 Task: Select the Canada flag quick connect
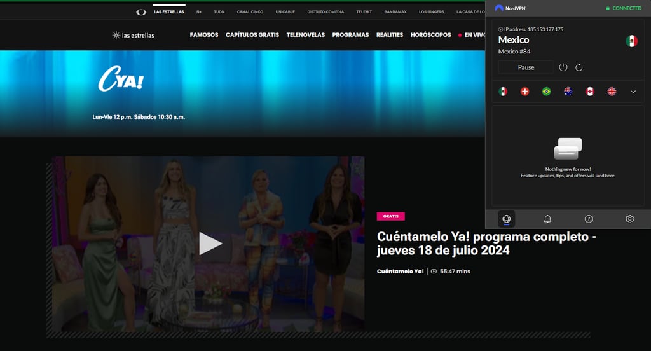click(x=590, y=92)
